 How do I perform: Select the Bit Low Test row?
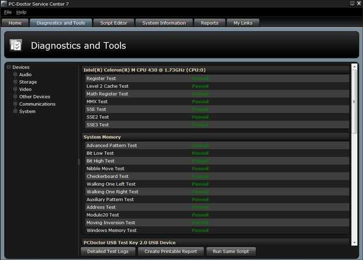tap(217, 153)
